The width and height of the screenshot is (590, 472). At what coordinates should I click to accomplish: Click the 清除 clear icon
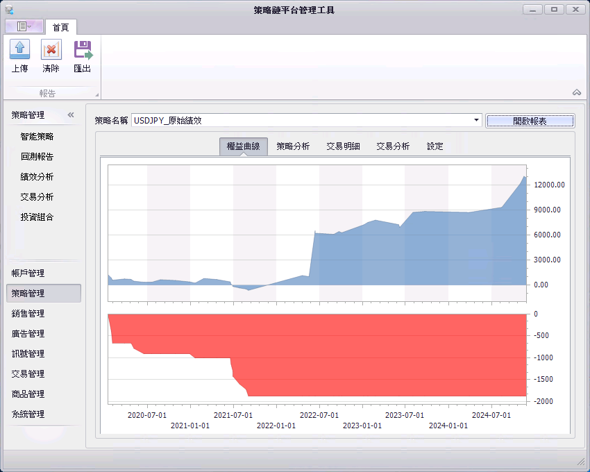pyautogui.click(x=51, y=49)
